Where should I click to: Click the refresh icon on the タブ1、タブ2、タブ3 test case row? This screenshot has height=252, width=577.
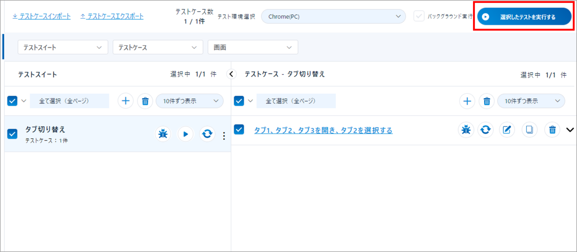point(486,130)
